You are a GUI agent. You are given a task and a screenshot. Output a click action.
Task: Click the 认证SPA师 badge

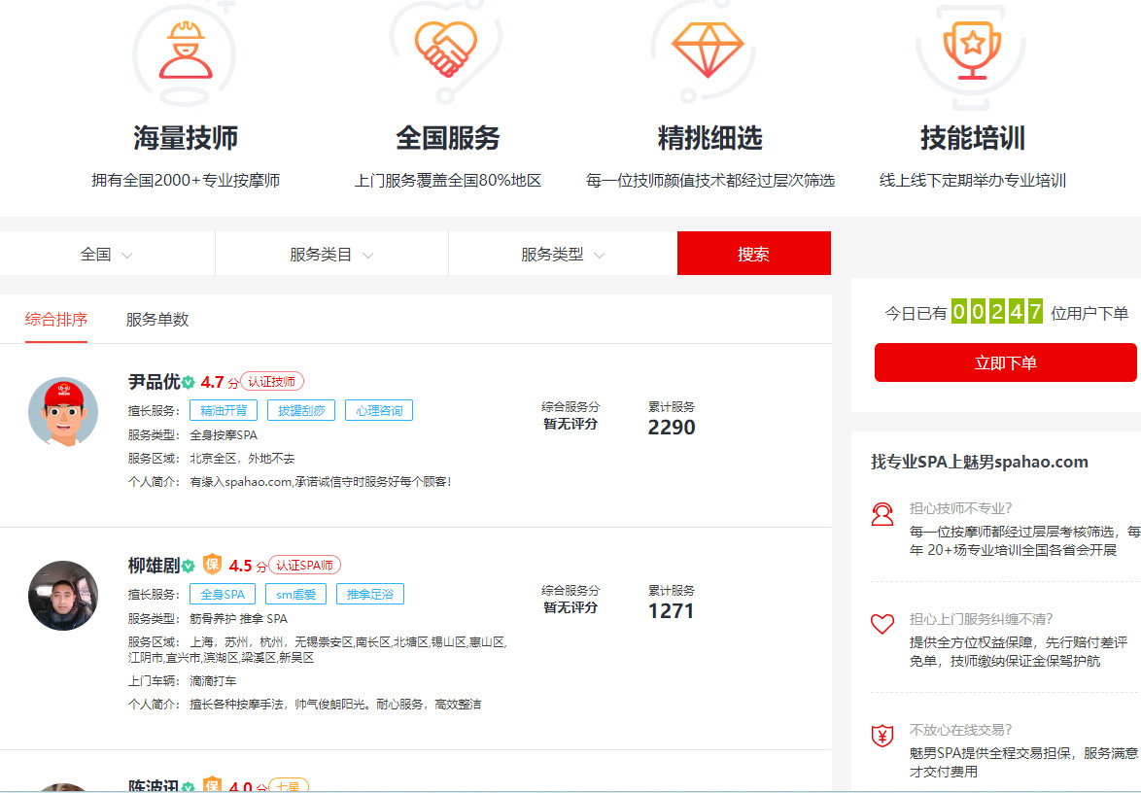point(304,566)
